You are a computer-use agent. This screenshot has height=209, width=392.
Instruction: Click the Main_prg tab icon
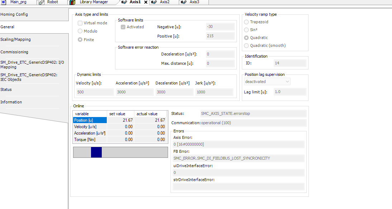tap(4, 2)
